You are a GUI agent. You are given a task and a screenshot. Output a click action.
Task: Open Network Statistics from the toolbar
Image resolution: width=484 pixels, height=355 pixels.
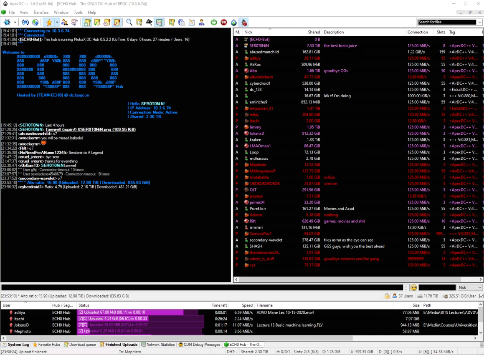(159, 22)
